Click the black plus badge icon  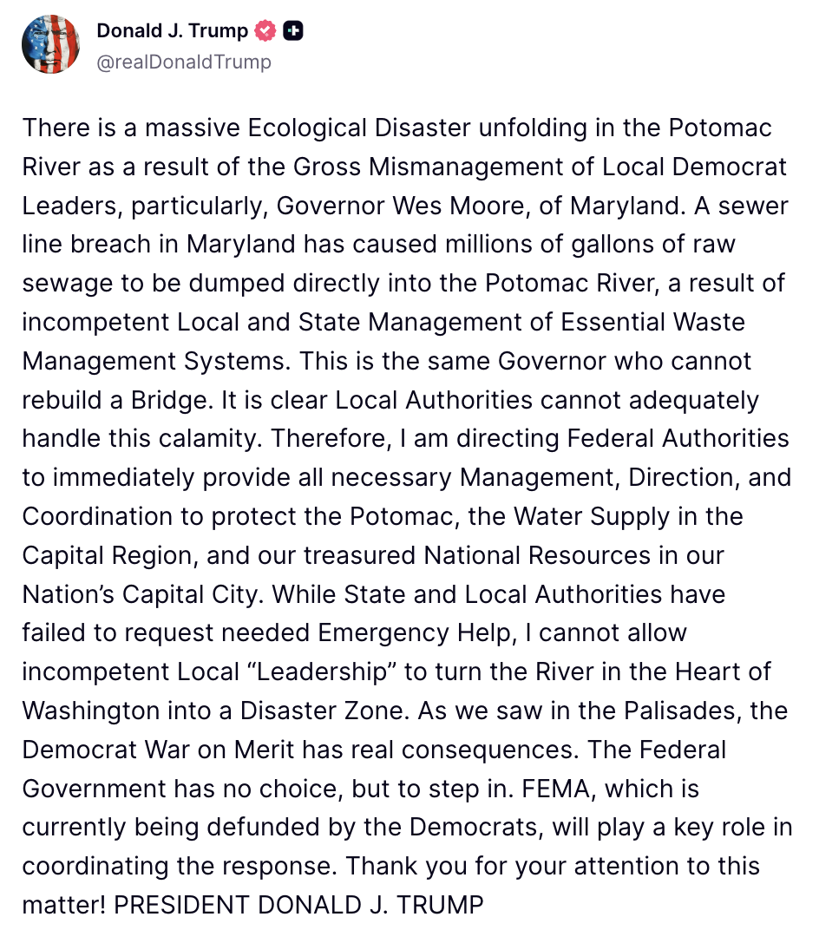(294, 31)
